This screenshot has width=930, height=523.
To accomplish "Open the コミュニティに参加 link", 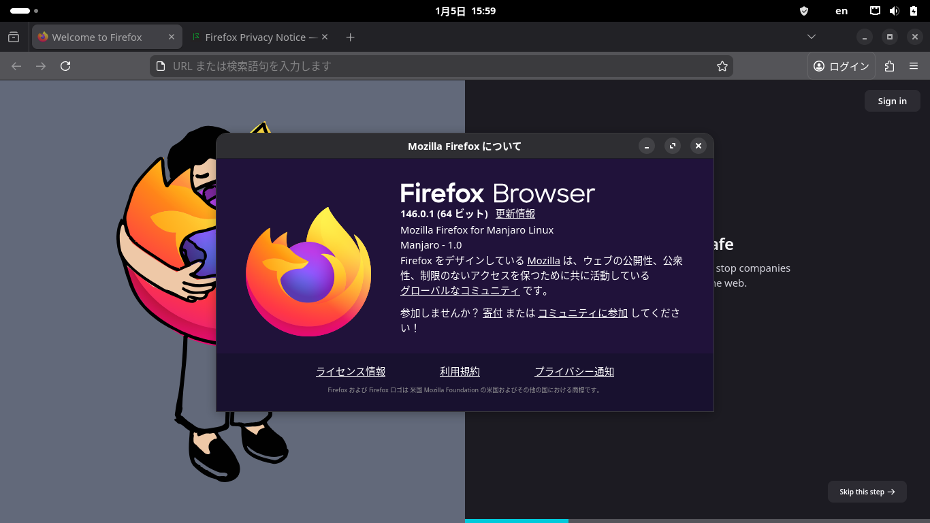I will coord(583,313).
